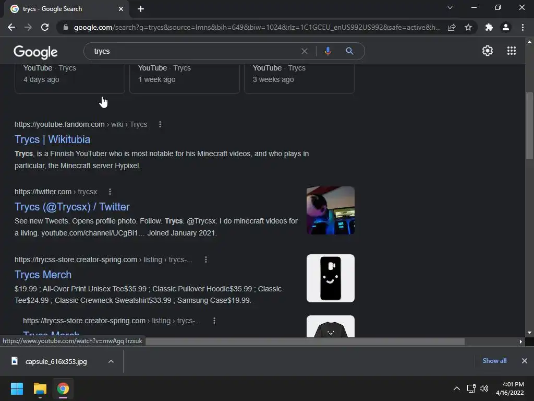This screenshot has height=401, width=534.
Task: Go back to the previous page
Action: click(x=11, y=27)
